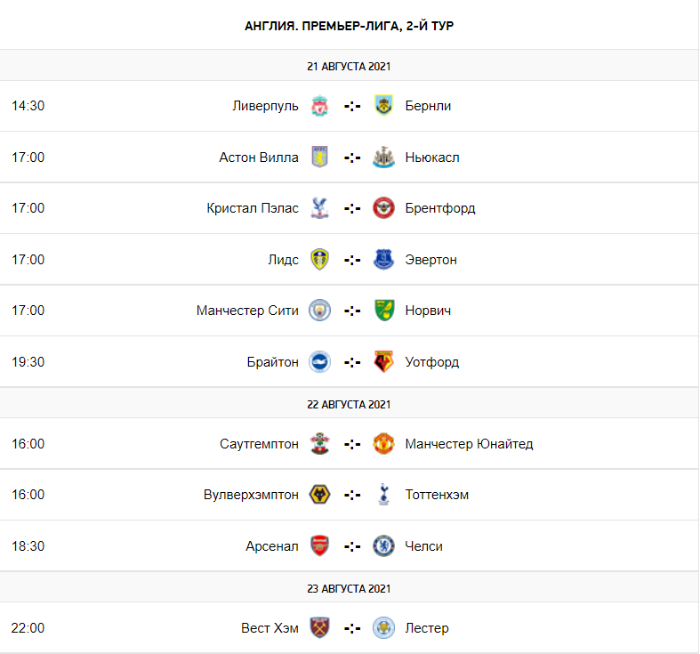Click the Liverpool club crest icon

319,106
